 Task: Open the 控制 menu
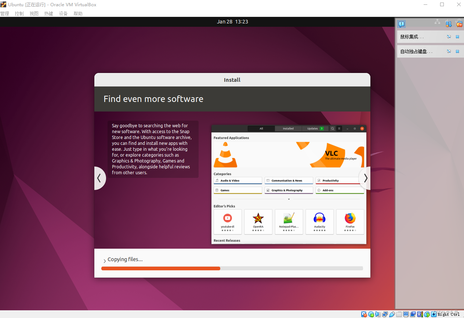pyautogui.click(x=19, y=14)
